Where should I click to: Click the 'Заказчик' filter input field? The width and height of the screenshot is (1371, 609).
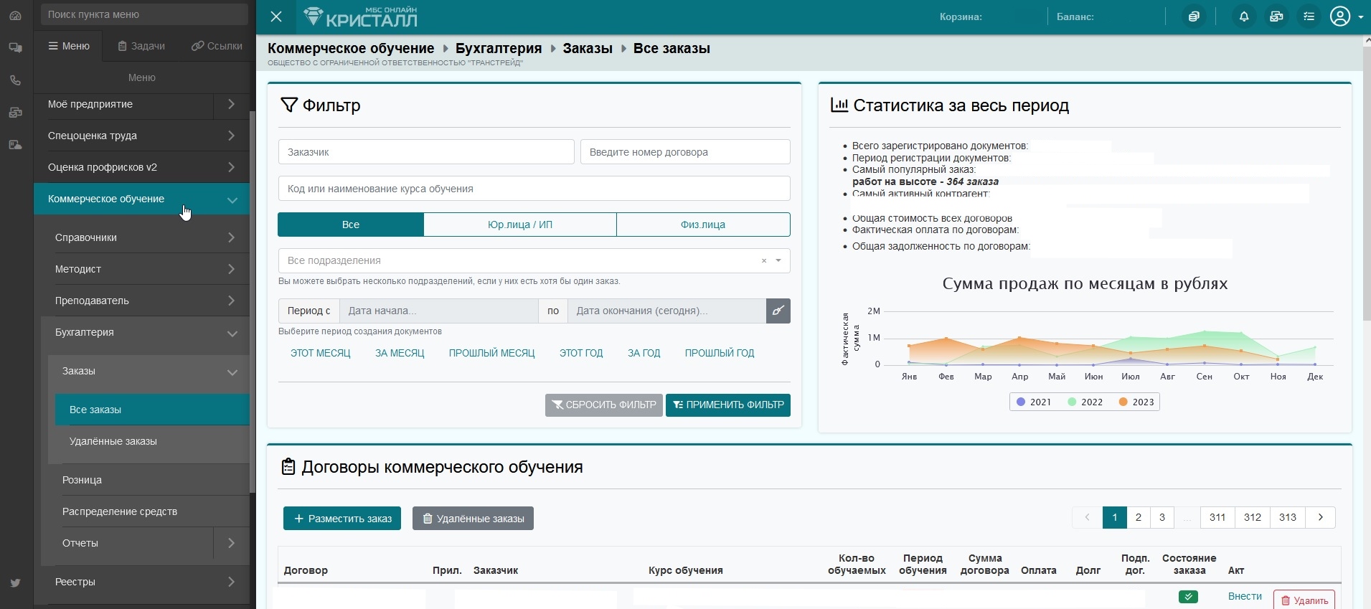pyautogui.click(x=425, y=152)
